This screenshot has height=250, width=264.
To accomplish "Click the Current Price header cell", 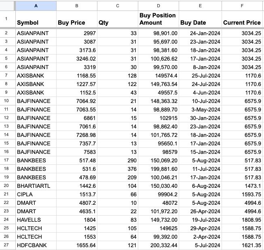I will click(242, 19).
